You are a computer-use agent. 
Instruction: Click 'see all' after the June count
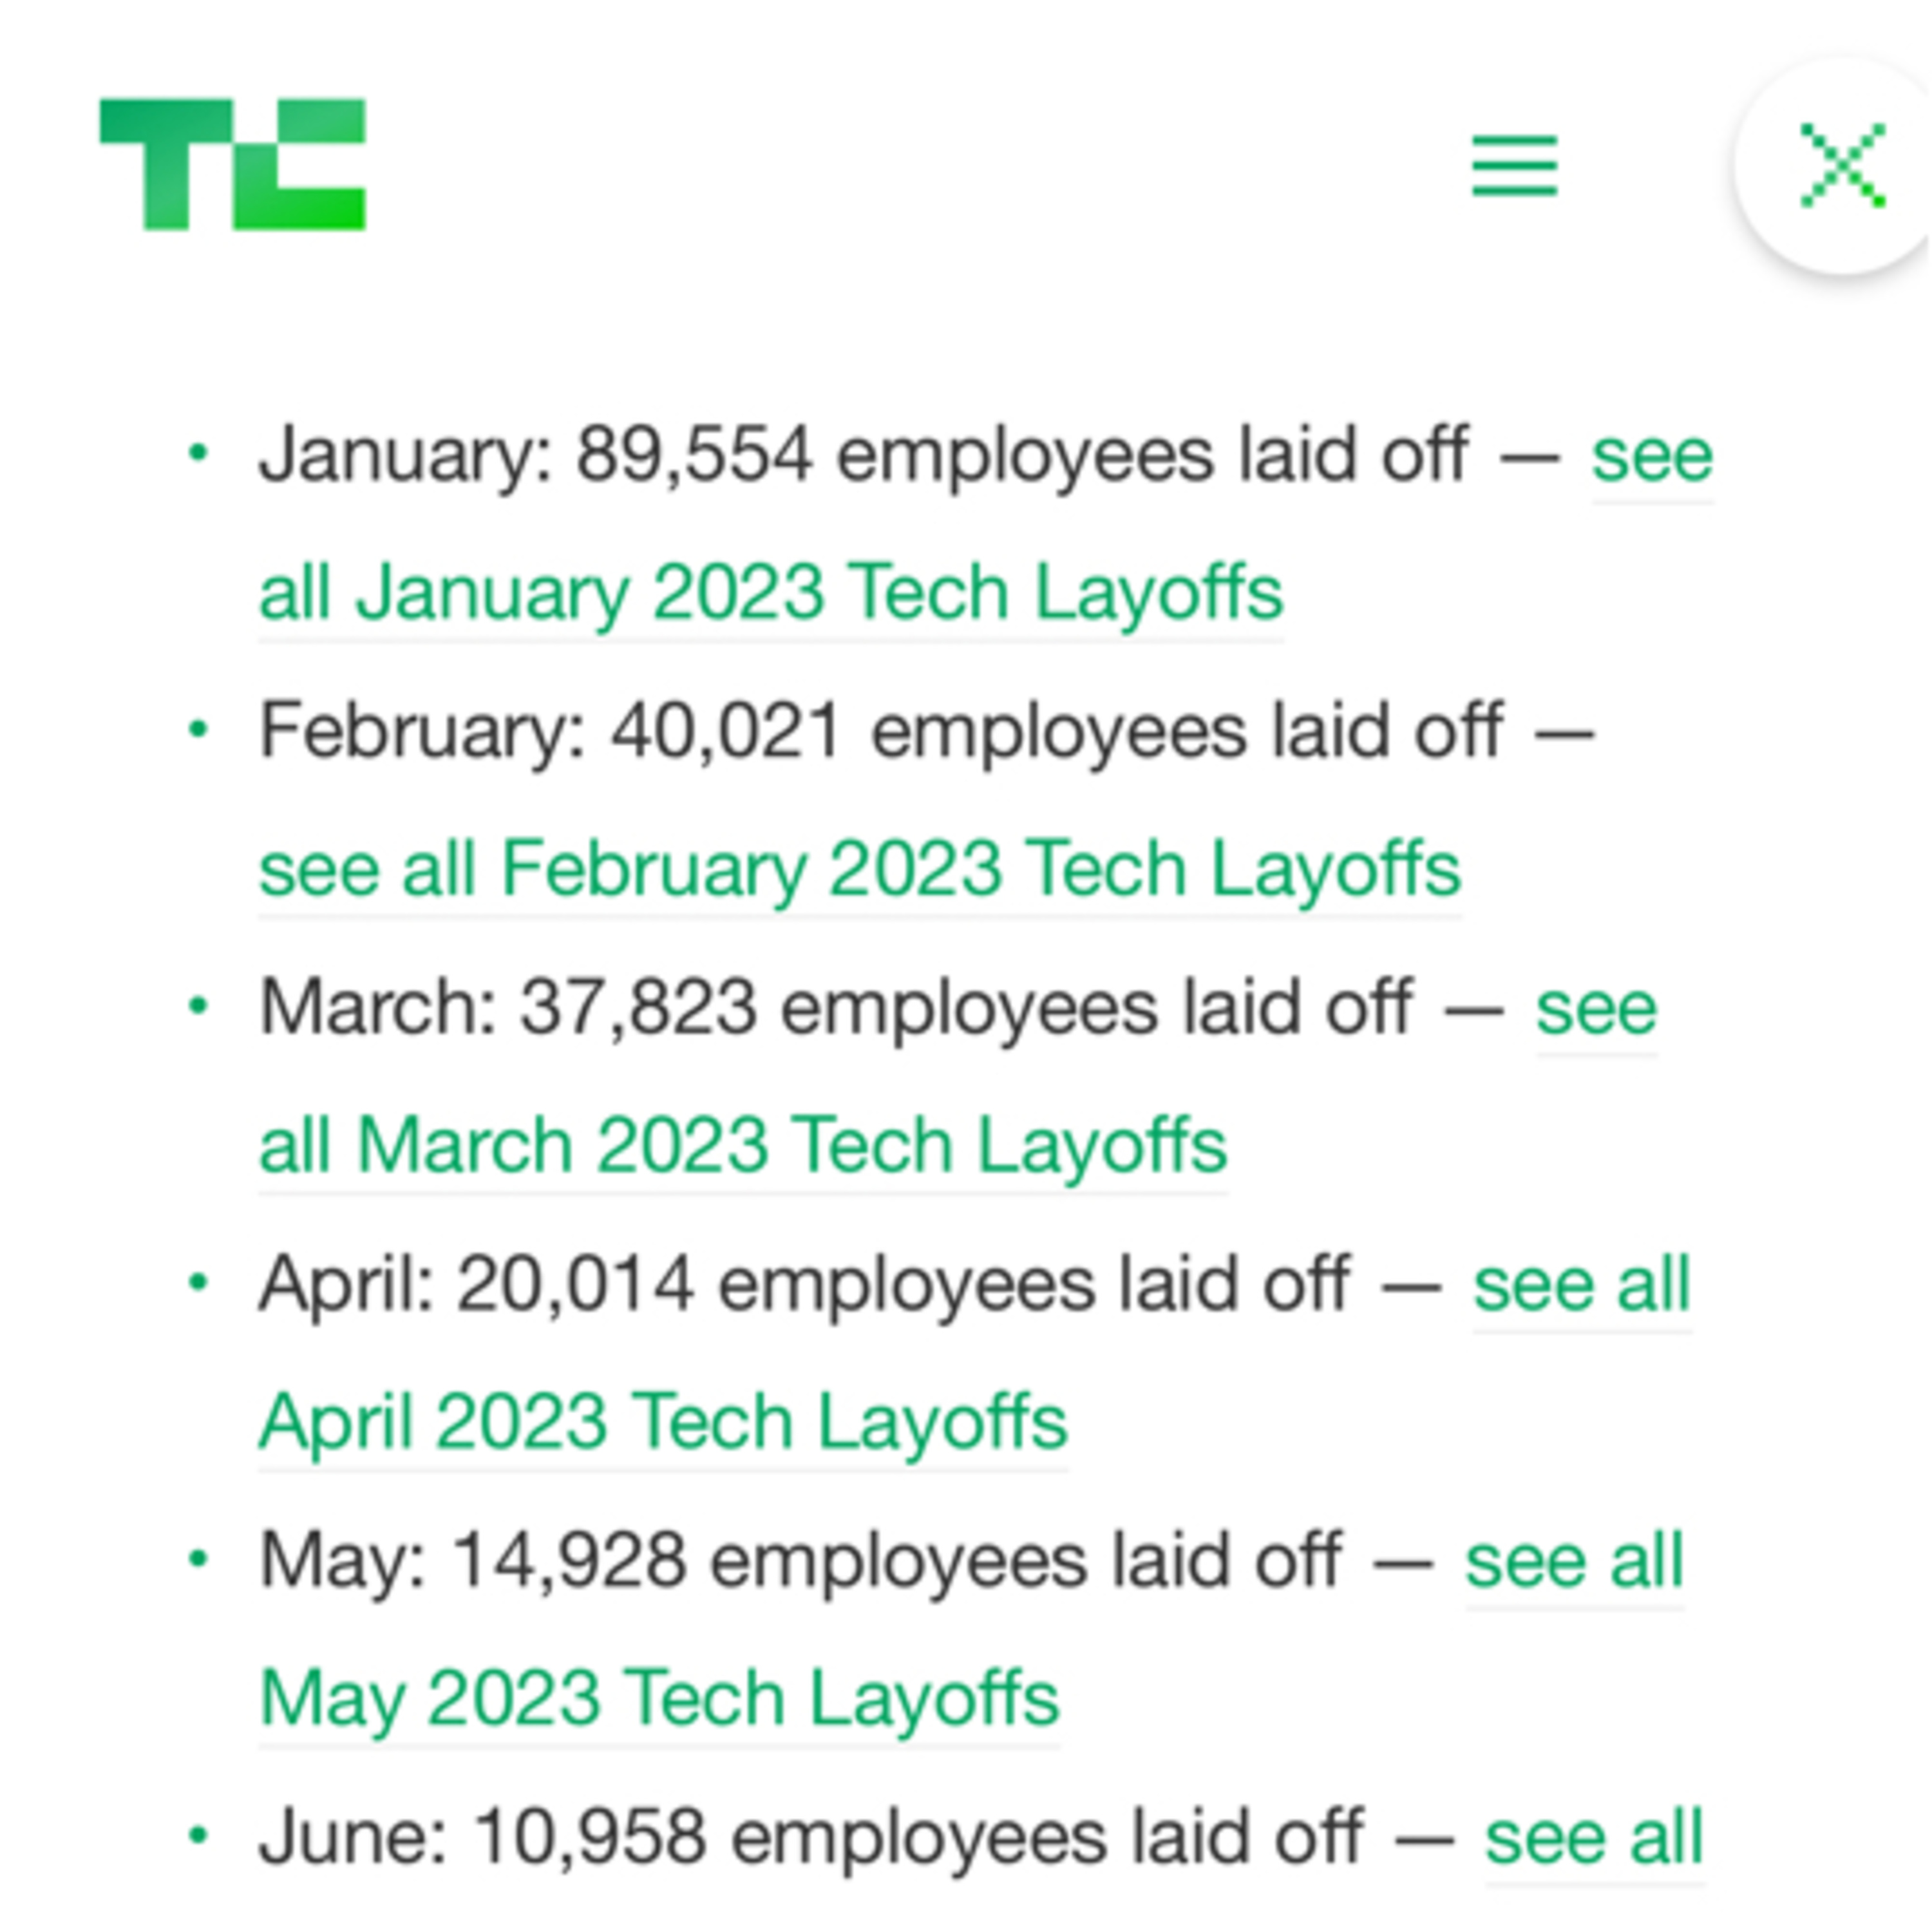tap(1594, 1838)
